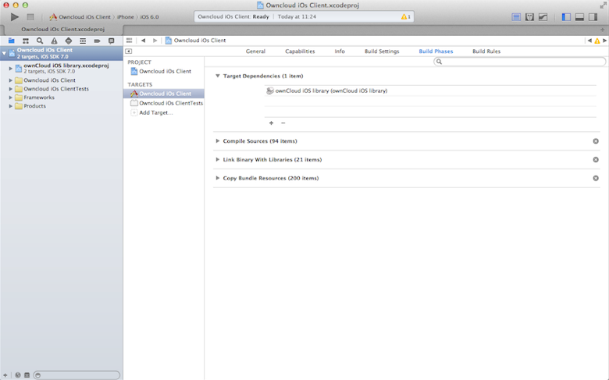Image resolution: width=609 pixels, height=380 pixels.
Task: Switch to the Assistant editor
Action: click(529, 16)
